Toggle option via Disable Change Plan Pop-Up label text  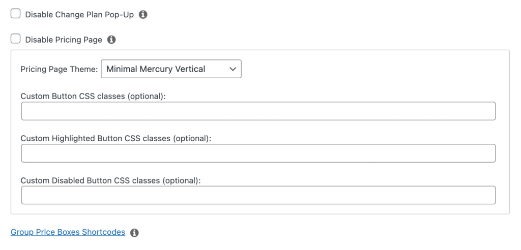point(79,15)
